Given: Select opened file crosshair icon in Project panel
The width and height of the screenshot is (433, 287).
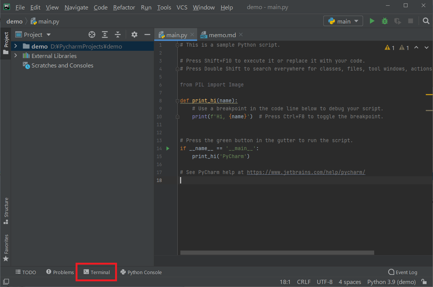Looking at the screenshot, I should 92,35.
